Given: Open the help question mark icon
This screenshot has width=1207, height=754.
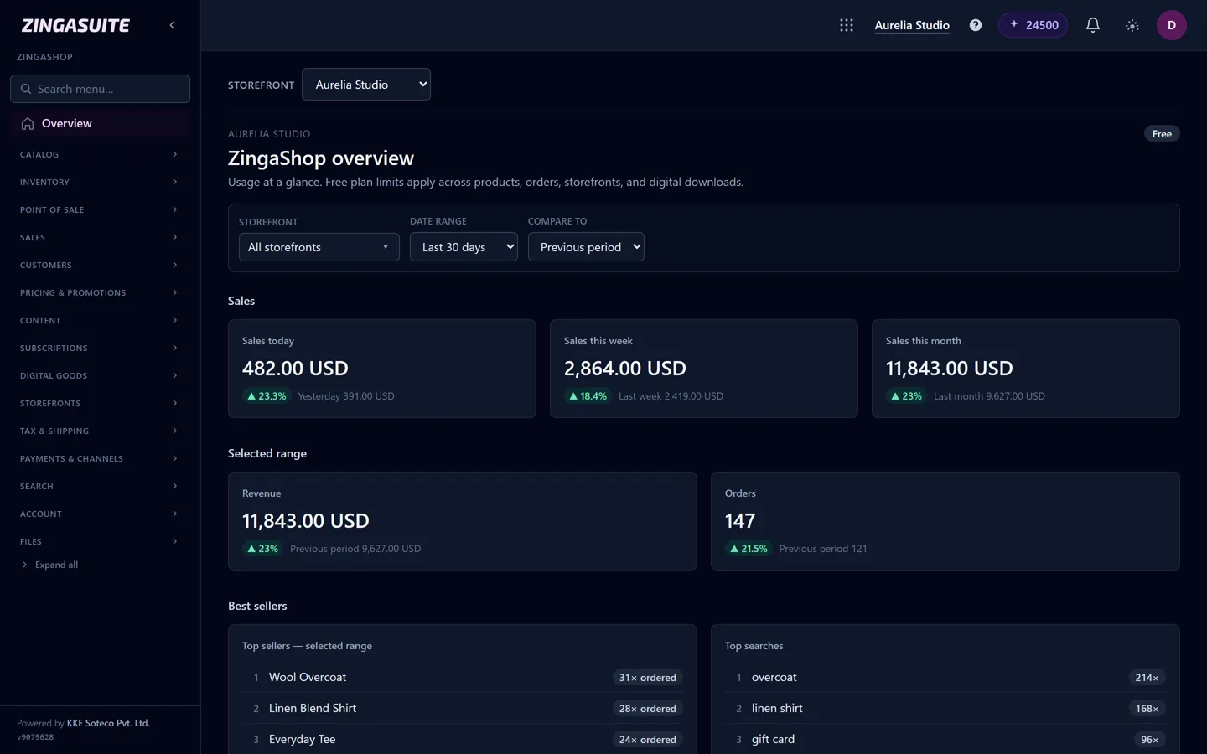Looking at the screenshot, I should click(x=976, y=25).
